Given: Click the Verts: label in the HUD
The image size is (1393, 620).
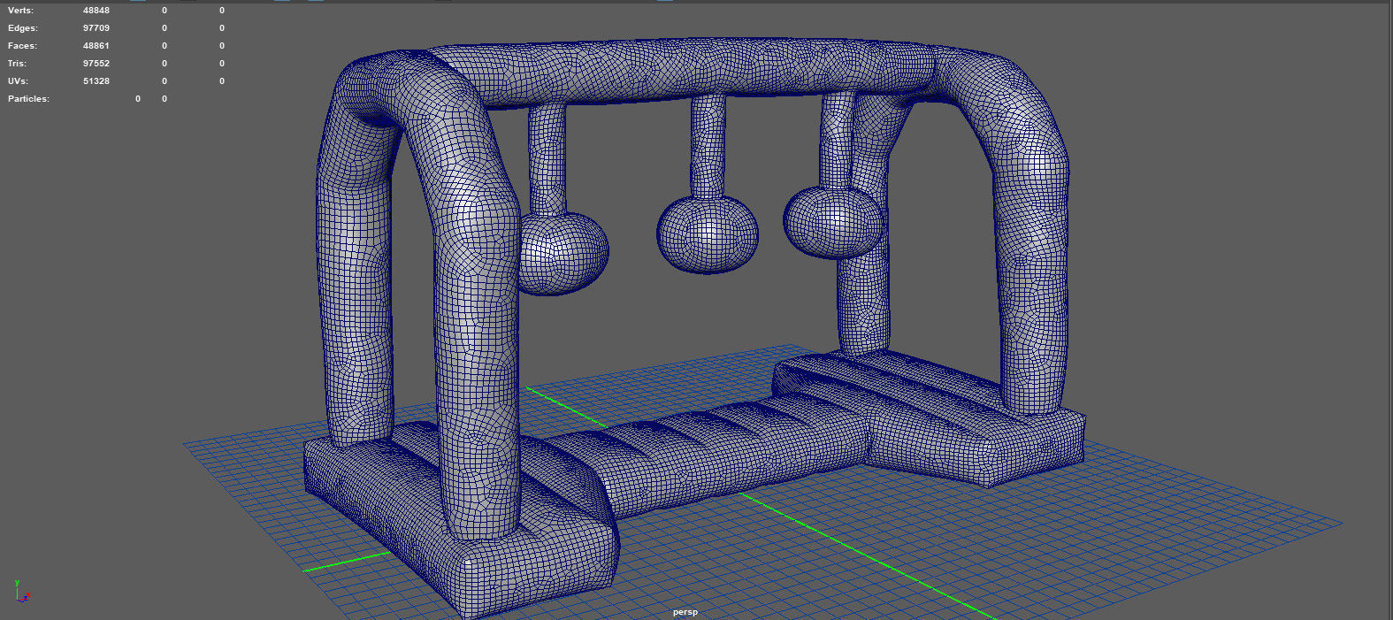Looking at the screenshot, I should (20, 11).
